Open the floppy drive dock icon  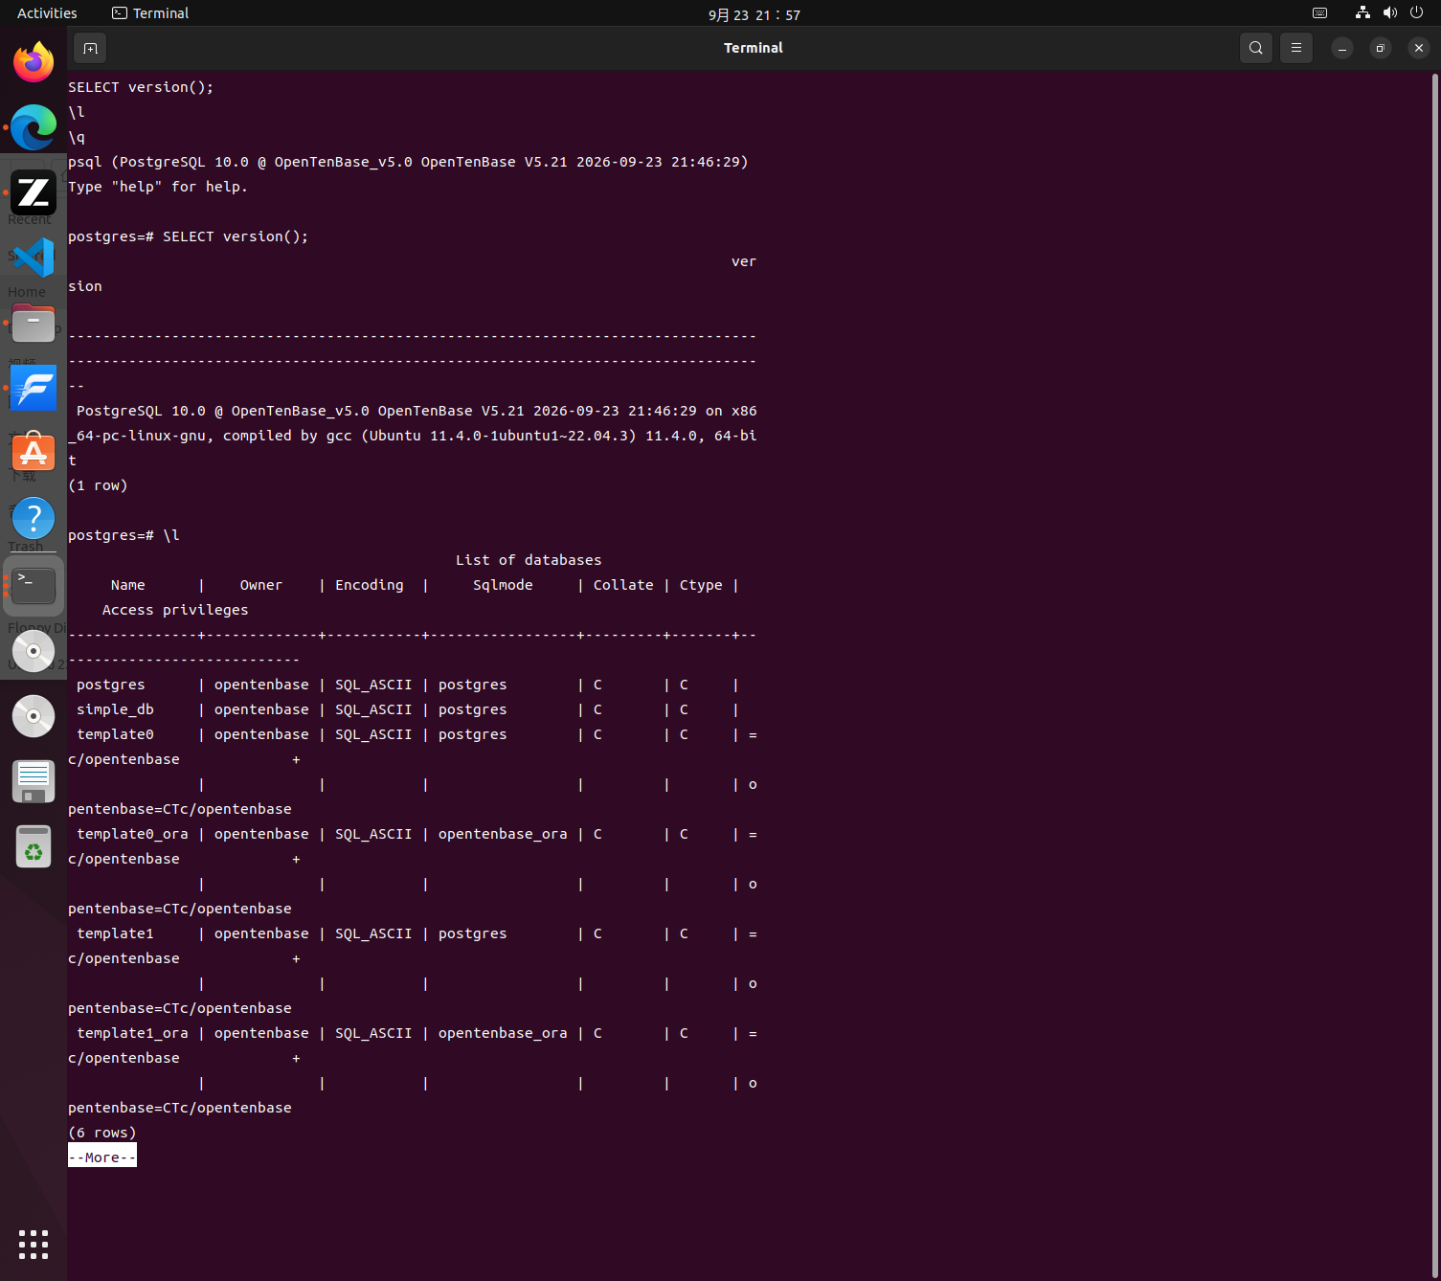pos(34,781)
